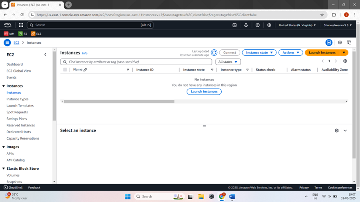Collapse the EC2 sidebar with the chevron
This screenshot has height=202, width=360.
point(45,54)
